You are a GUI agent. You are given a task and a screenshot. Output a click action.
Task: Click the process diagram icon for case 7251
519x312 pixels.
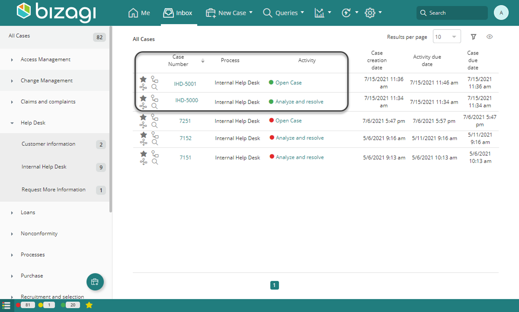[x=143, y=125]
